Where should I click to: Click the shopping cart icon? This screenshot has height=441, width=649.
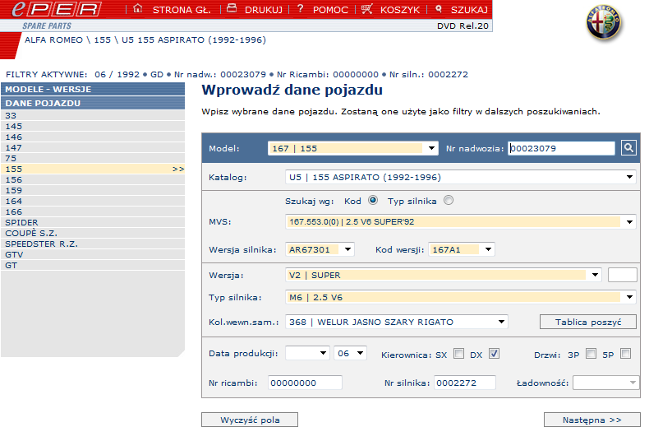366,9
